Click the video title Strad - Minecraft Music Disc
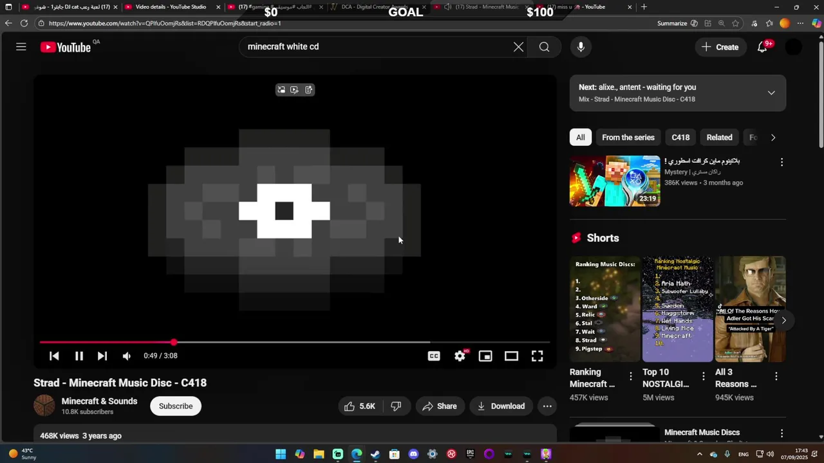The height and width of the screenshot is (463, 824). (120, 383)
